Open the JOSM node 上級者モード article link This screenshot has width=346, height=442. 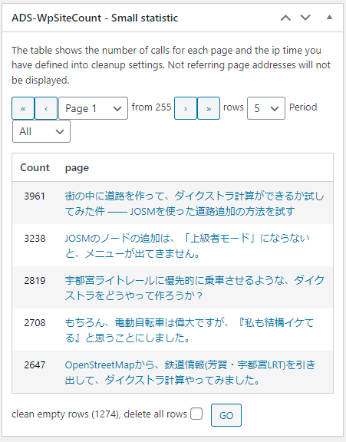point(187,246)
